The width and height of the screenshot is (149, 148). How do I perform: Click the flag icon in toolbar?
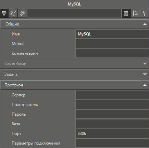click(x=135, y=13)
